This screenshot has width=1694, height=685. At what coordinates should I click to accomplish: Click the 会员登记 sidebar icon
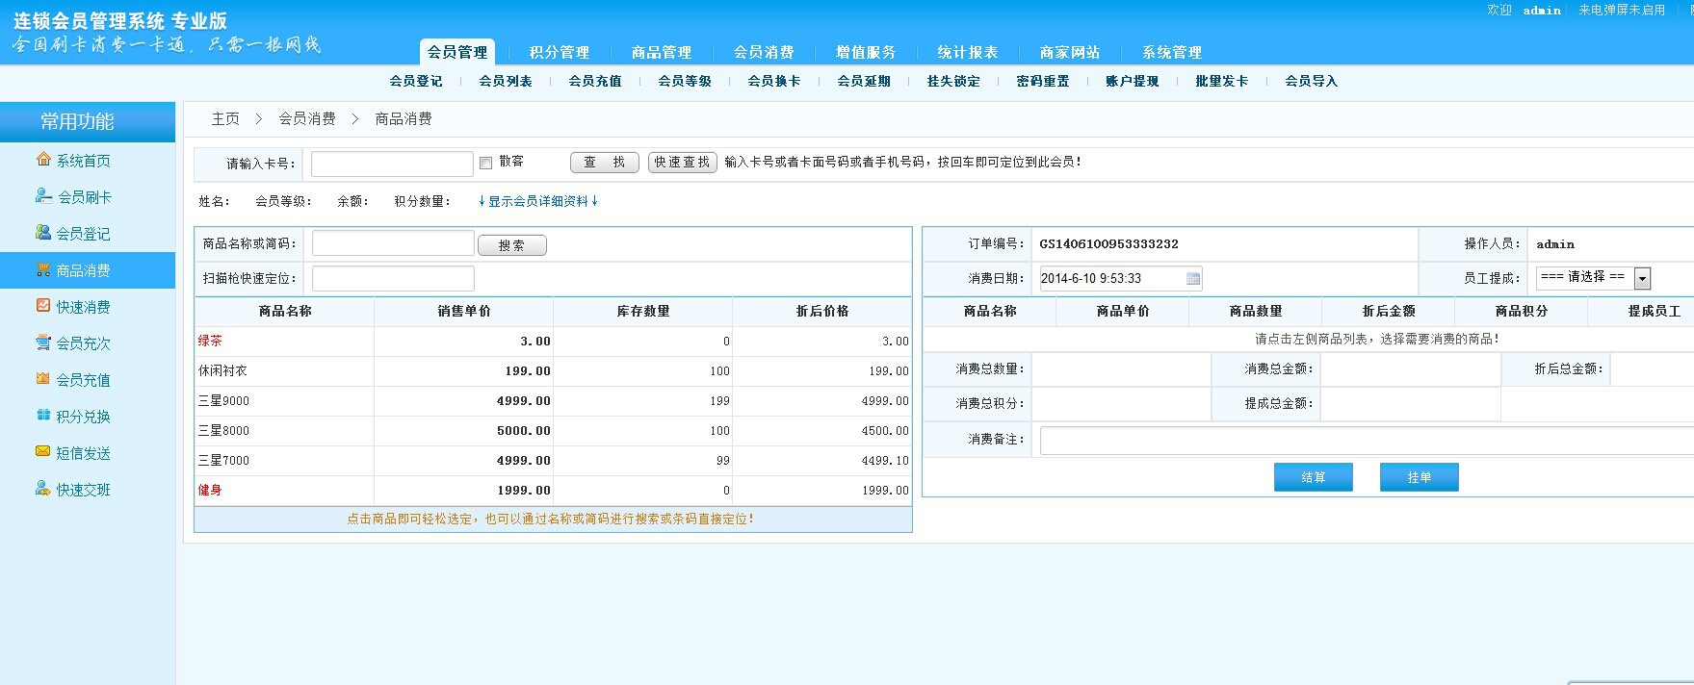(43, 233)
